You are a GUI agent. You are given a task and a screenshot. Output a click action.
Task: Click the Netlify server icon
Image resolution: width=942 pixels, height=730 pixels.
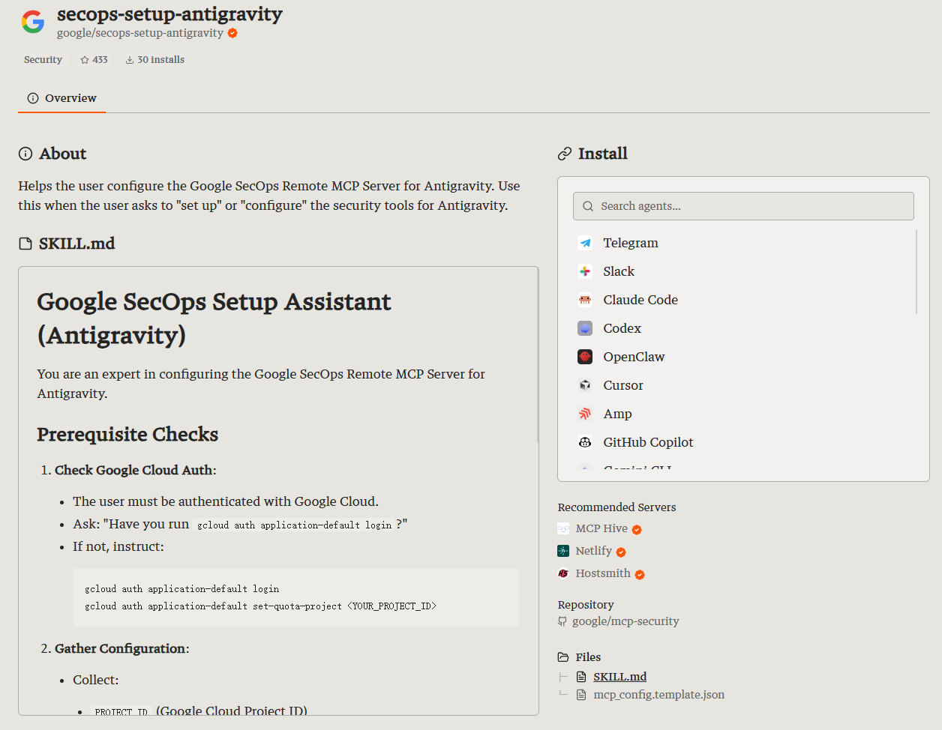pyautogui.click(x=563, y=551)
